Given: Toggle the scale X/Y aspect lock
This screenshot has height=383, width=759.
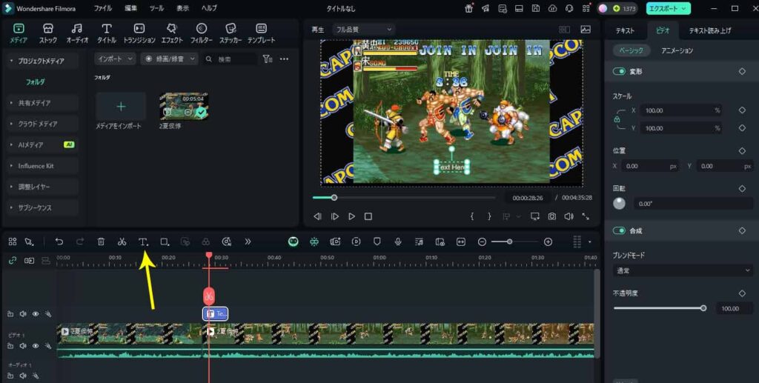Looking at the screenshot, I should coord(617,119).
